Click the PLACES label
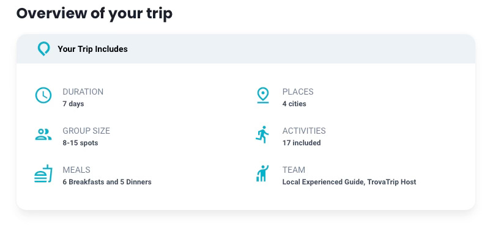 [298, 92]
